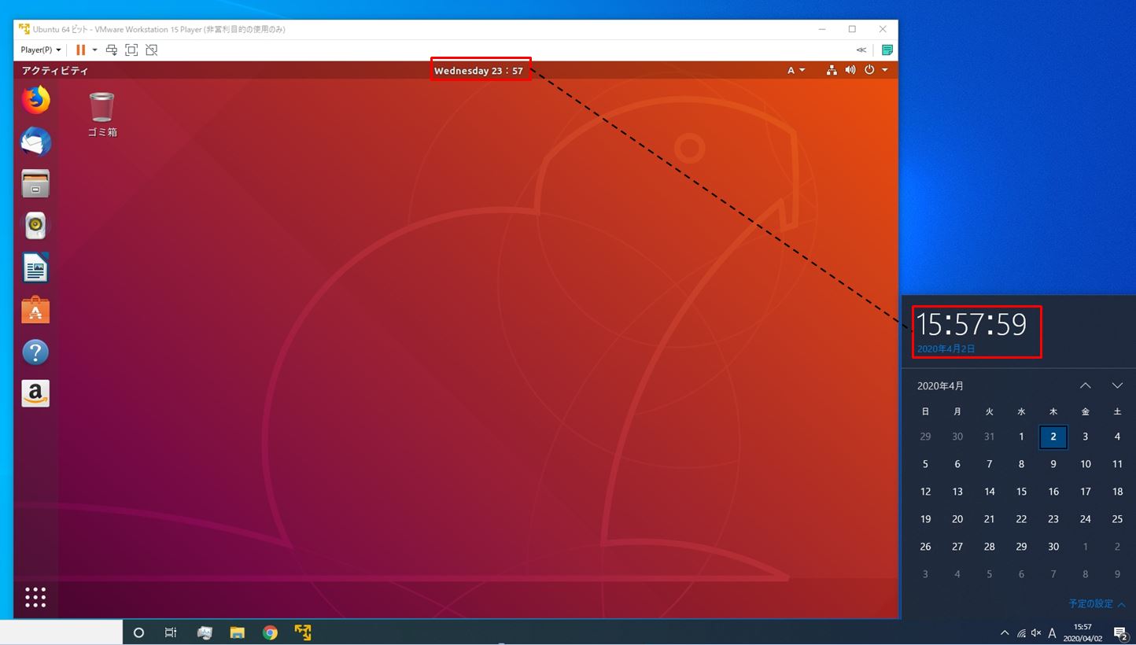1136x645 pixels.
Task: Select March 31 in the calendar
Action: pyautogui.click(x=990, y=437)
